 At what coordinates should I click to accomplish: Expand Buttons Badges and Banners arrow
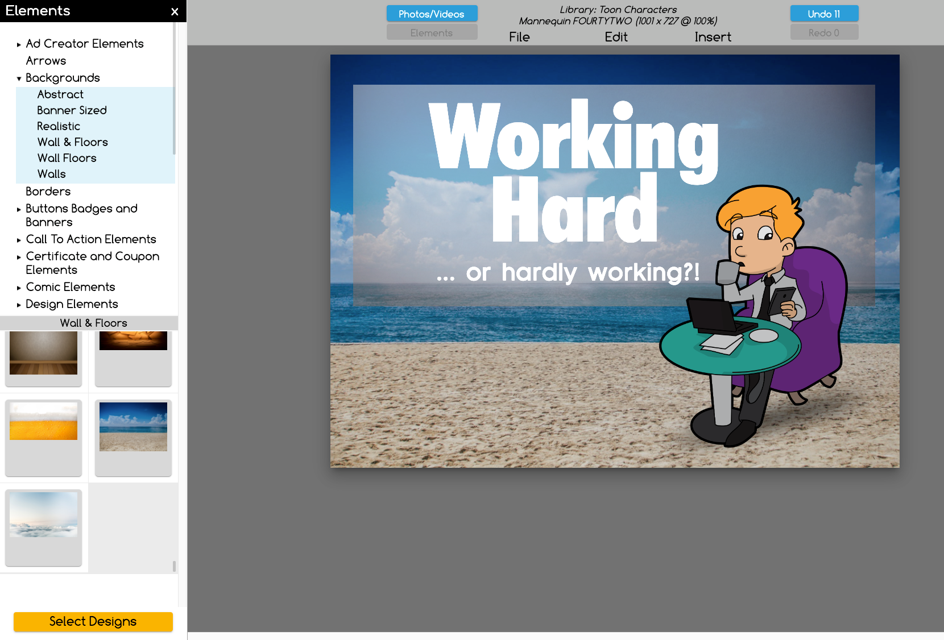coord(19,209)
